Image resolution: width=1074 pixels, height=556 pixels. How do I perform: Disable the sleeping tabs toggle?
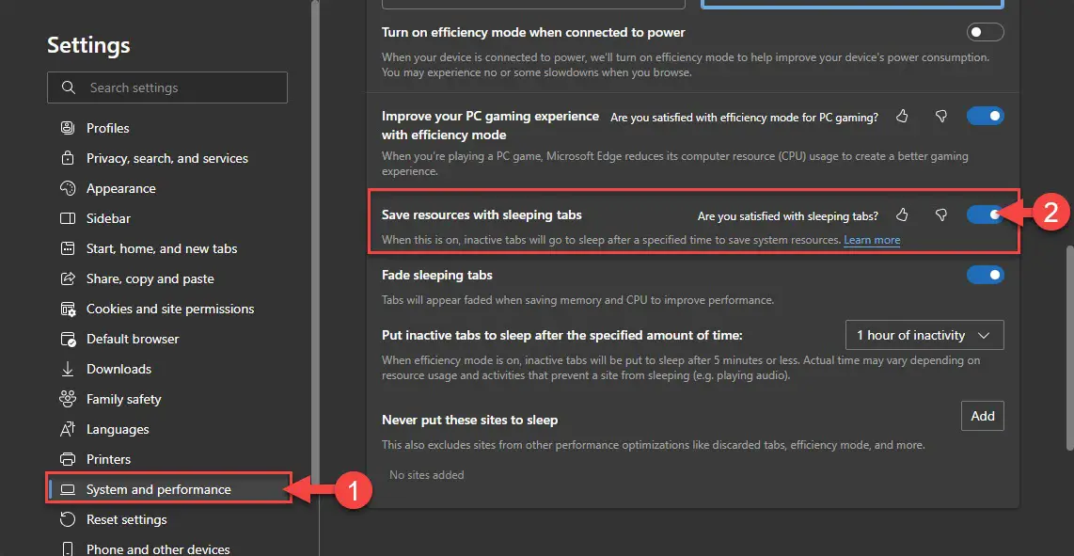[985, 215]
